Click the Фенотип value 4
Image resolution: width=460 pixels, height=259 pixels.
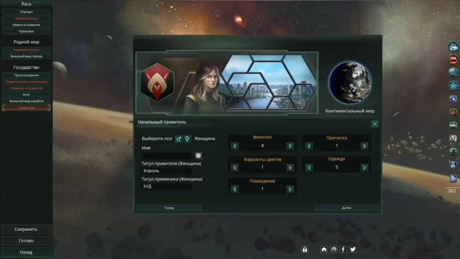[x=262, y=146]
